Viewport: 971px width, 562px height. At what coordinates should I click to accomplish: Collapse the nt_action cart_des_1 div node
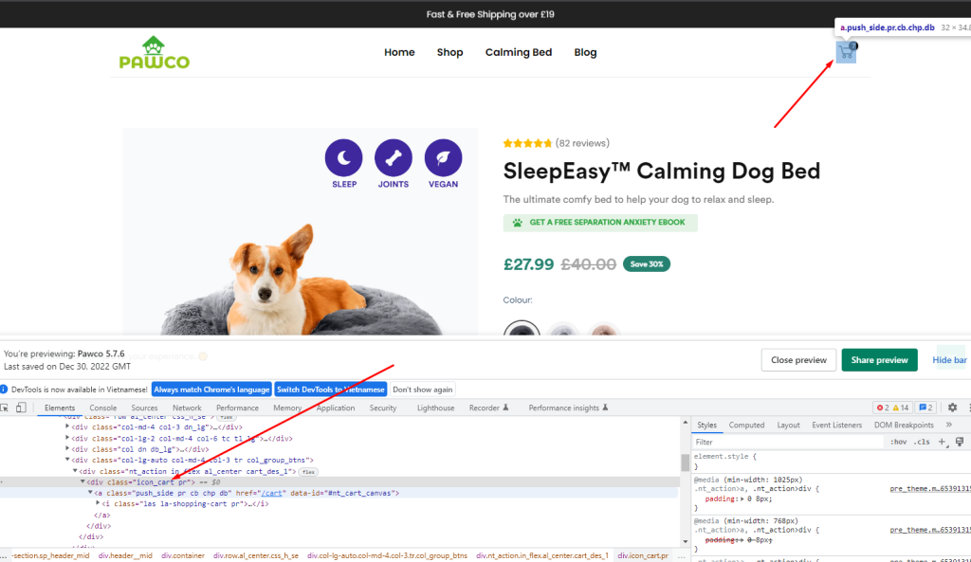point(75,471)
